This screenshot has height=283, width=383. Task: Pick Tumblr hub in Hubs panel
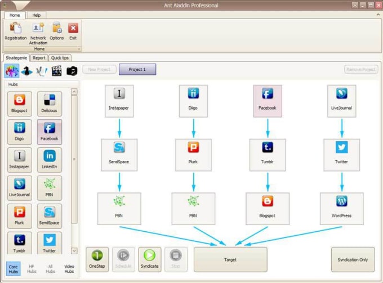coord(20,243)
